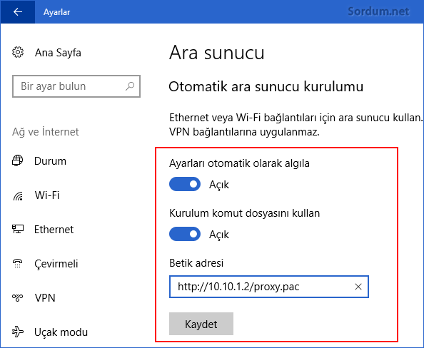
Task: Open the VPN settings page
Action: 45,298
